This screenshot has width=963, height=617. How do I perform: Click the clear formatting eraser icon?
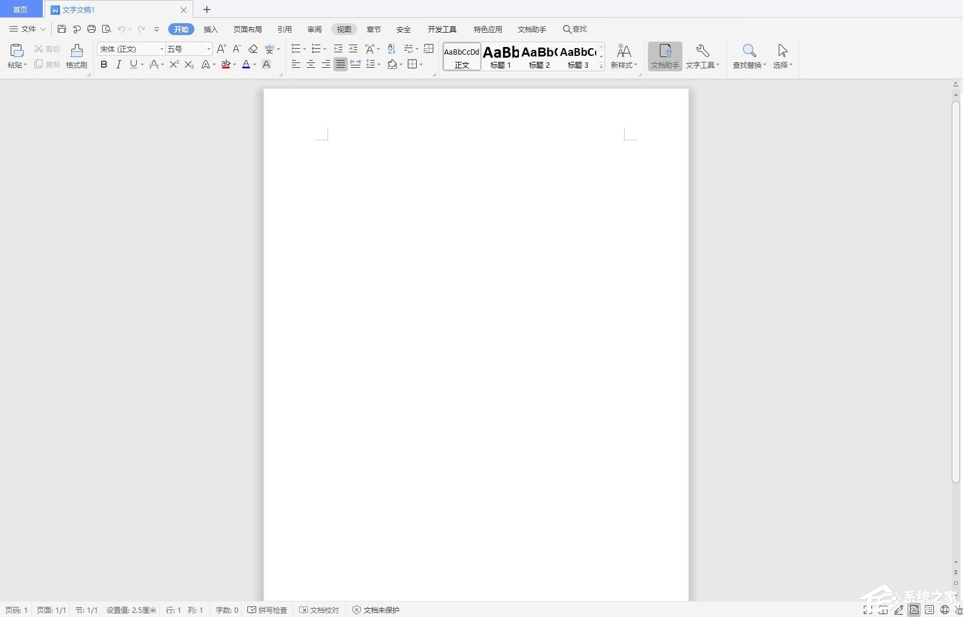(x=253, y=49)
